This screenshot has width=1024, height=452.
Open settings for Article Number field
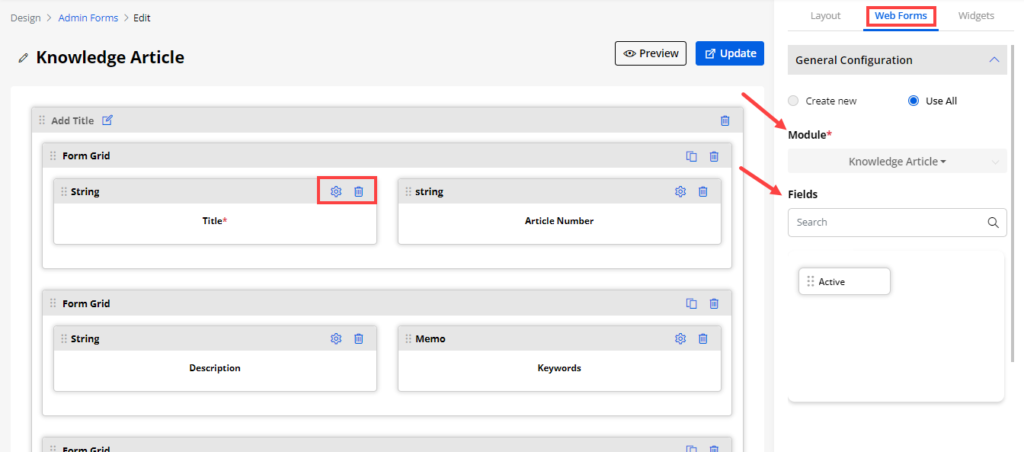[x=680, y=191]
